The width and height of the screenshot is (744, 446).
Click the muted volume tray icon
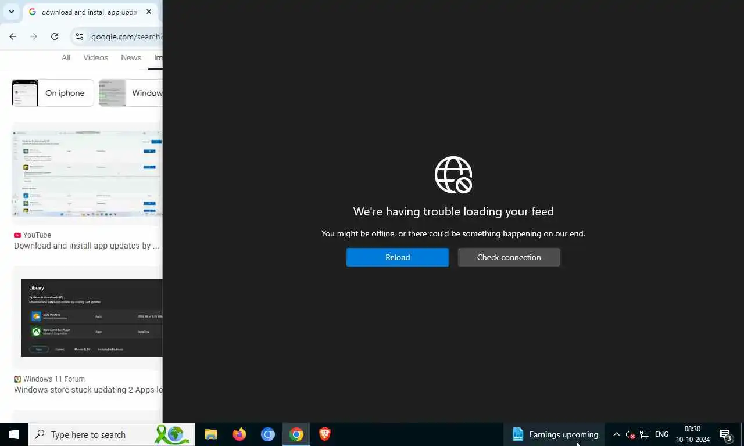(630, 434)
